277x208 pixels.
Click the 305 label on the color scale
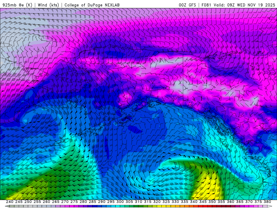[x=129, y=202]
